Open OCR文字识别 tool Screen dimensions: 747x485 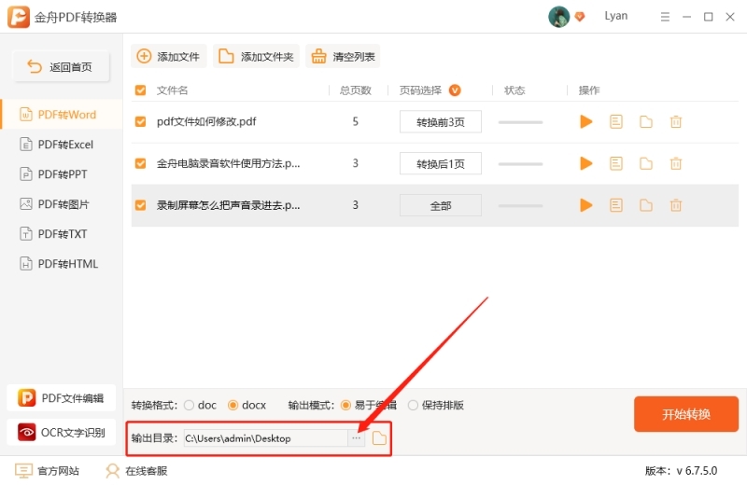point(61,432)
